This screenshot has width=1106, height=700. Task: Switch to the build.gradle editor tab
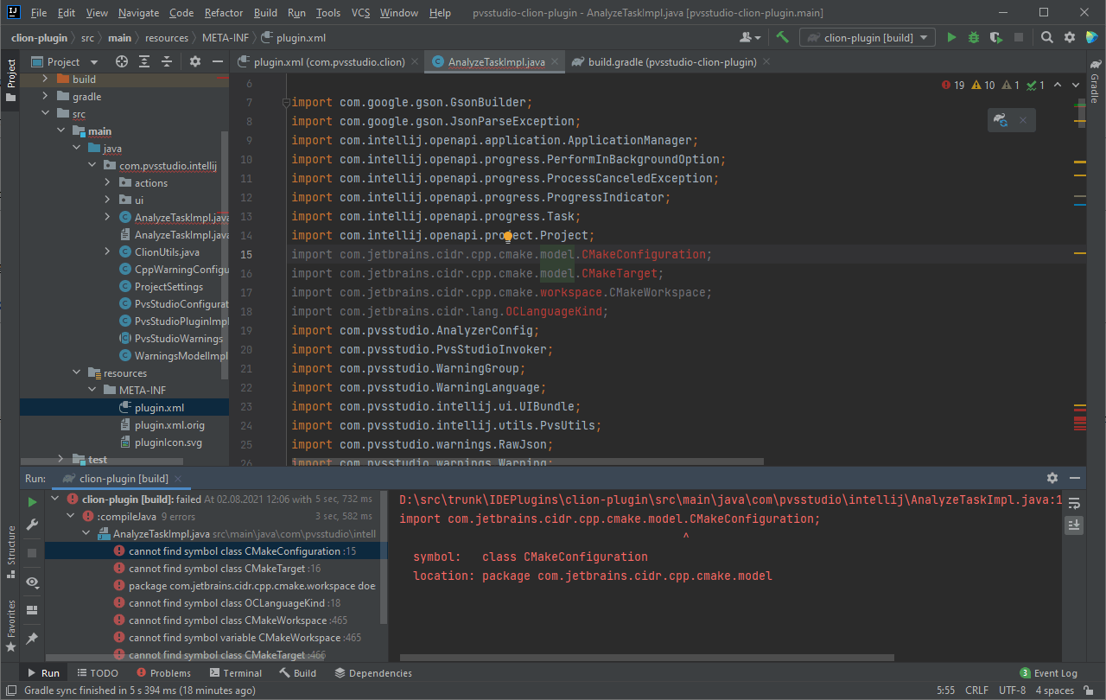coord(671,61)
